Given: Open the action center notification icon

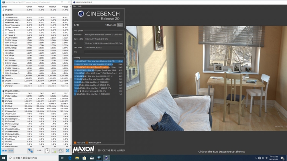Looking at the screenshot, I should point(282,158).
